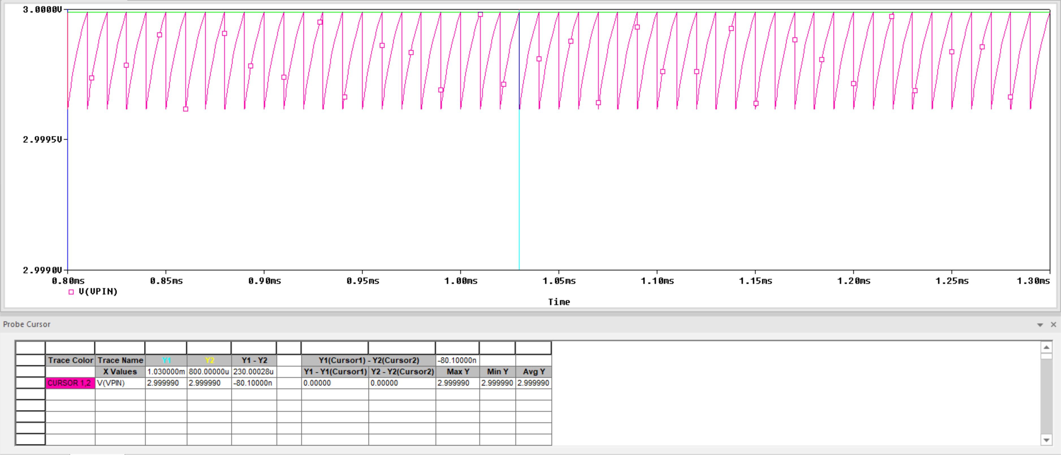
Task: Select the V(VPIN) trace name cell
Action: (x=120, y=383)
